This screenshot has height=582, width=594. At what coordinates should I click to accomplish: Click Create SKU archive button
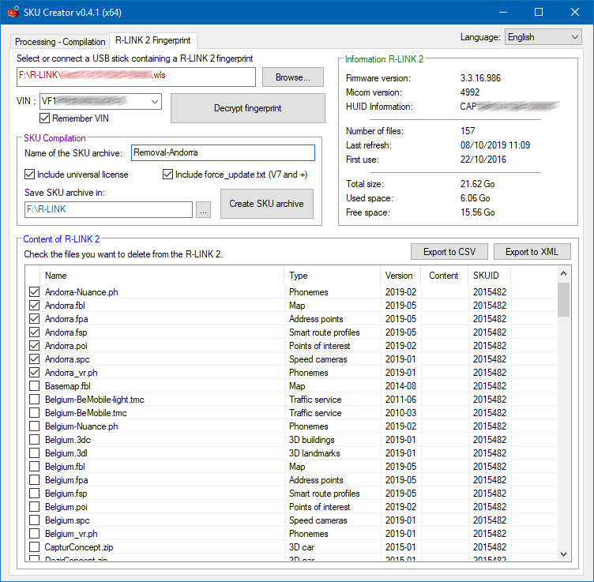click(267, 204)
